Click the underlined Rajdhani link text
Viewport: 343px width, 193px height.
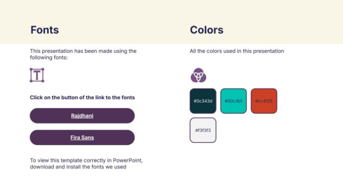[x=82, y=116]
